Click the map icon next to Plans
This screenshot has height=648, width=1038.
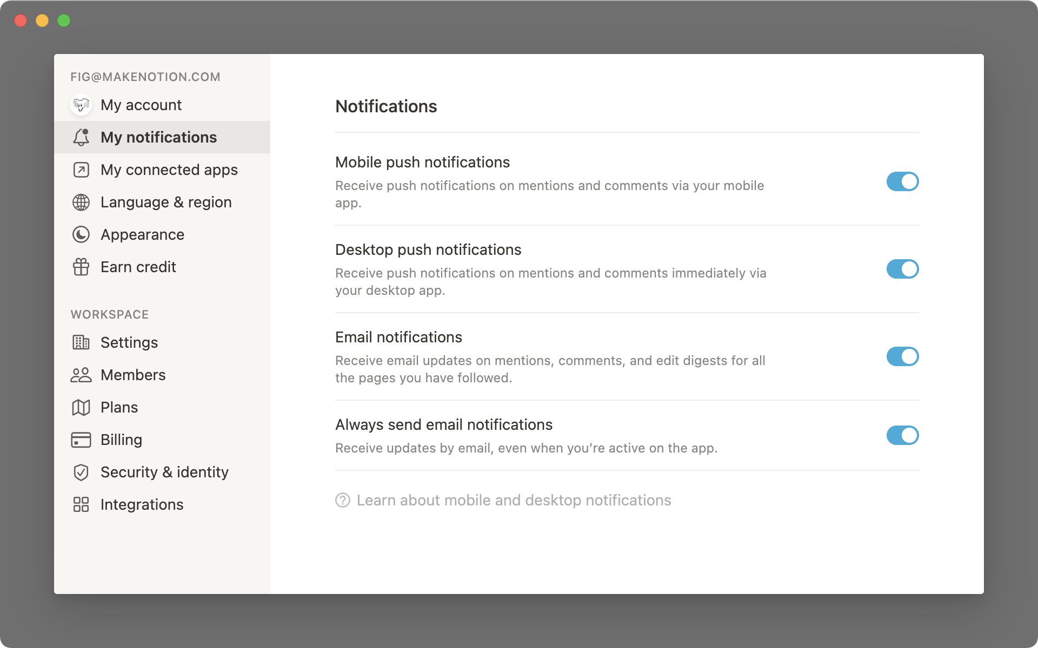click(81, 407)
